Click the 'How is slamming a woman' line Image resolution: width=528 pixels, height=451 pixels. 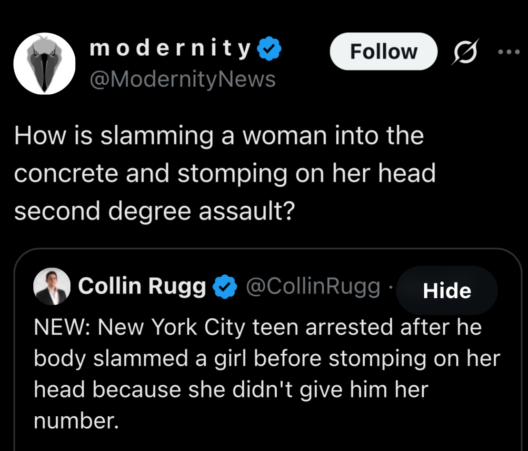(219, 135)
